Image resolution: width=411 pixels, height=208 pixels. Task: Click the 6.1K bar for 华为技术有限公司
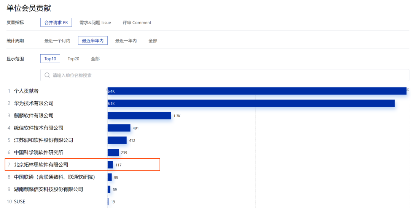coord(251,103)
